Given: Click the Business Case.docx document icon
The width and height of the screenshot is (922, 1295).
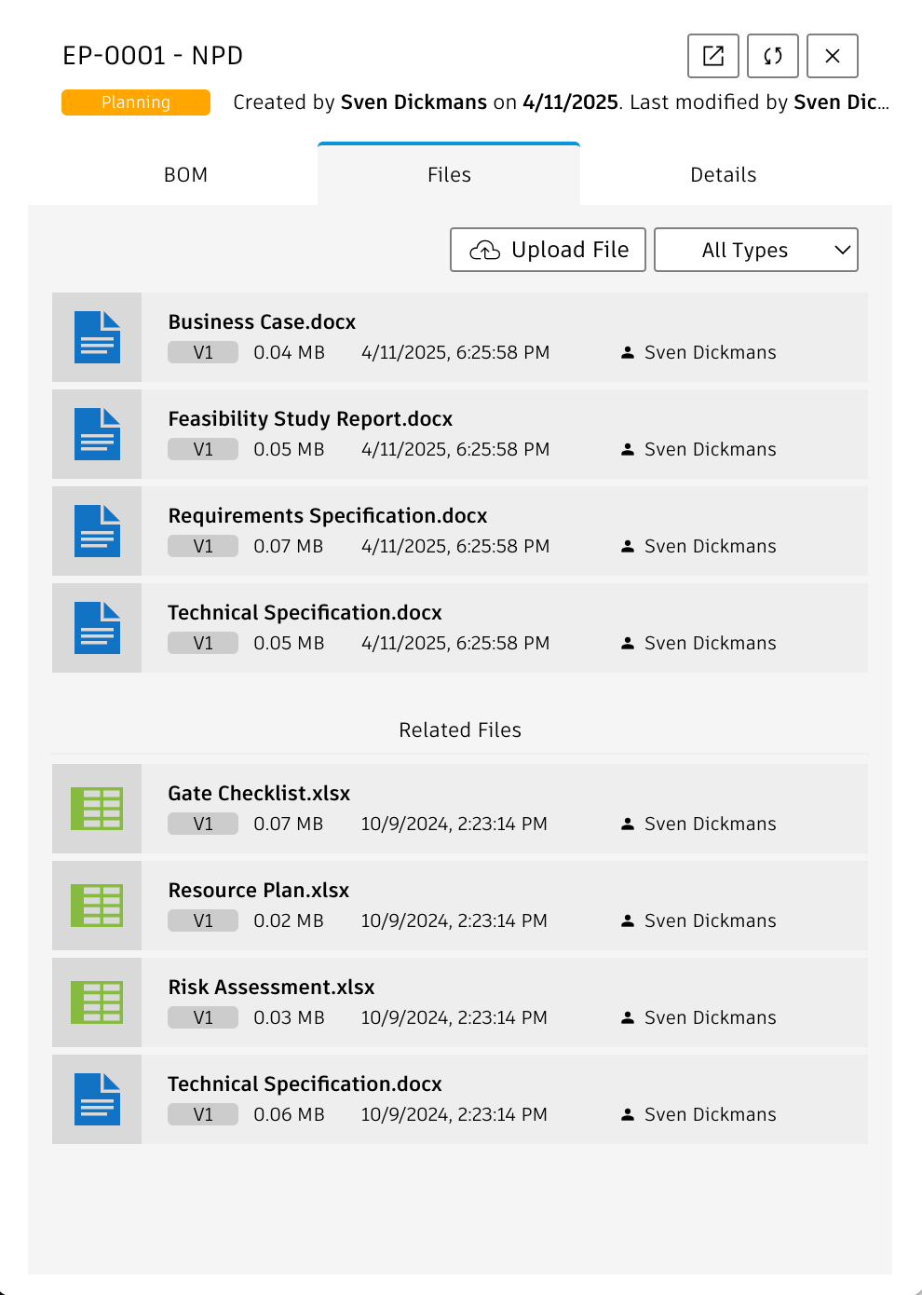Looking at the screenshot, I should pos(97,337).
